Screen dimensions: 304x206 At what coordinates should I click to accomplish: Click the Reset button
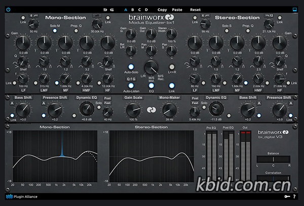[195, 10]
